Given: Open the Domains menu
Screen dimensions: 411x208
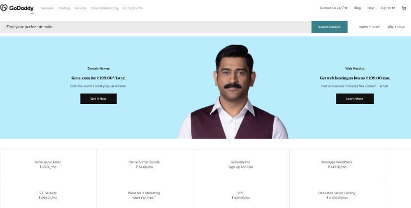Looking at the screenshot, I should (x=47, y=8).
